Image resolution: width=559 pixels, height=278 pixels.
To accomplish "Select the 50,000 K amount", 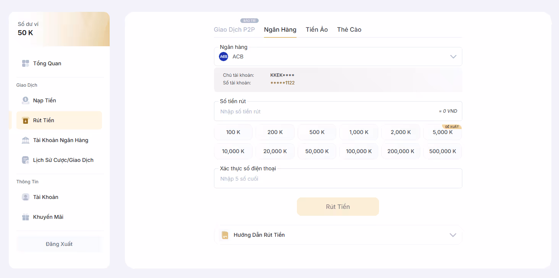I will pos(317,151).
